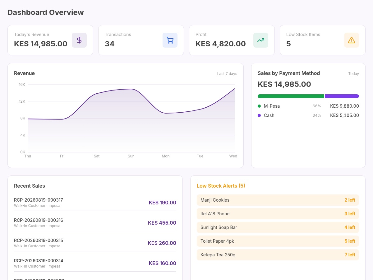Image resolution: width=373 pixels, height=280 pixels.
Task: Click the Last 7 days chart label
Action: pyautogui.click(x=227, y=74)
